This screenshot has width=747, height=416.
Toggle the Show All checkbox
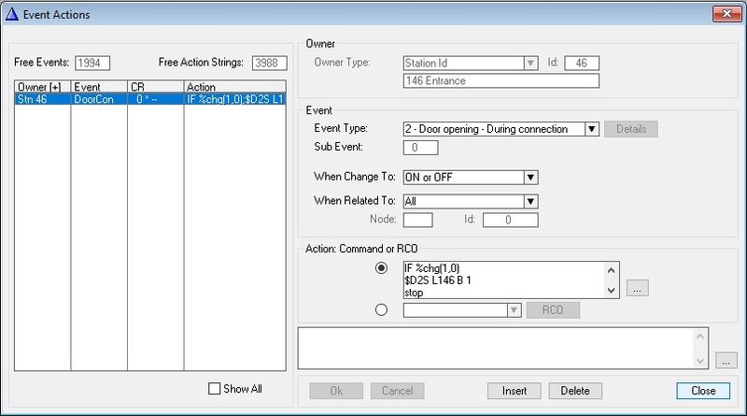[215, 388]
